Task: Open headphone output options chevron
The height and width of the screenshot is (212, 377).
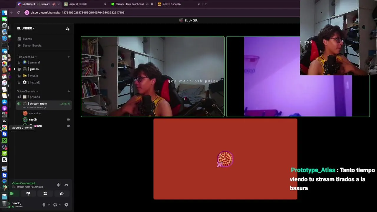Action: 60,205
